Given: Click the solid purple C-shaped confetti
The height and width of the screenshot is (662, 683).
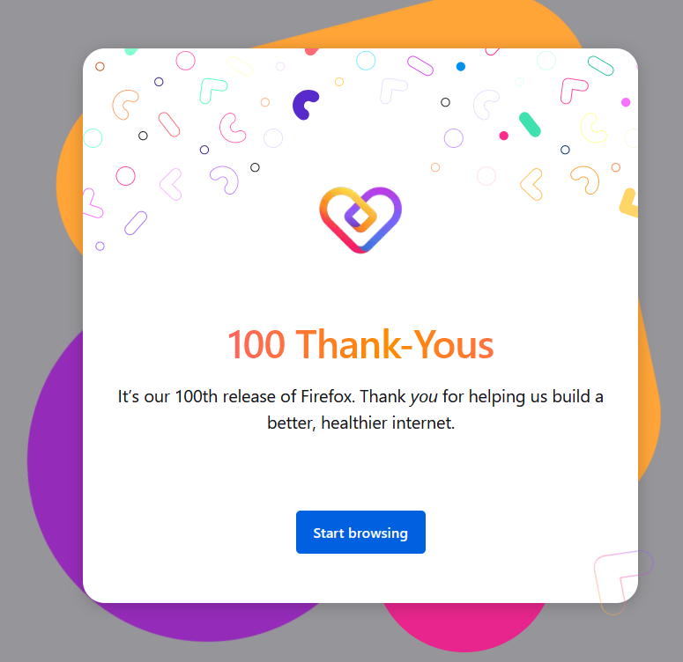Looking at the screenshot, I should [x=305, y=104].
